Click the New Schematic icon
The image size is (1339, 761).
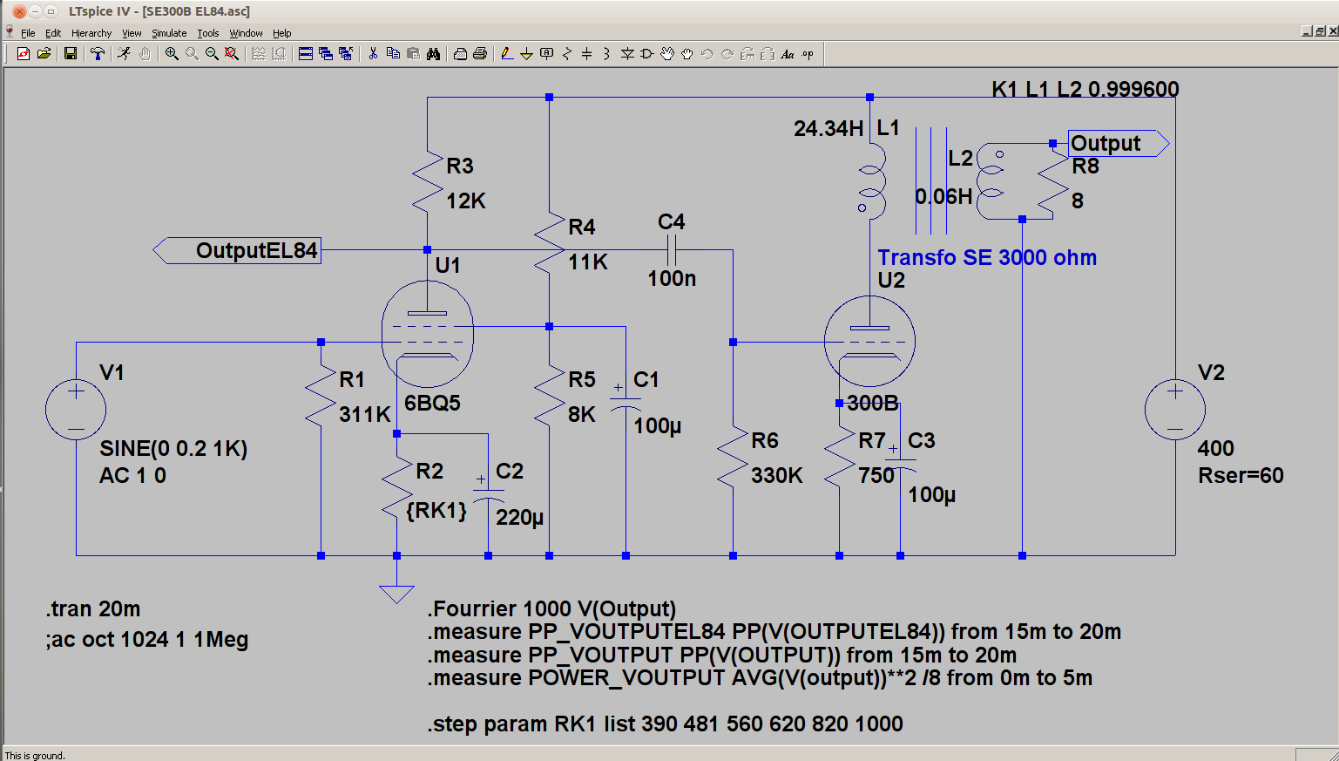pyautogui.click(x=24, y=54)
